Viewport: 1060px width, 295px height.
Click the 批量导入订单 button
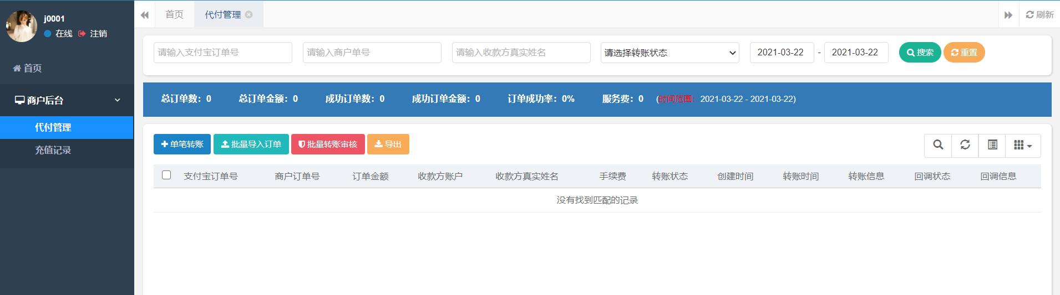(x=251, y=144)
